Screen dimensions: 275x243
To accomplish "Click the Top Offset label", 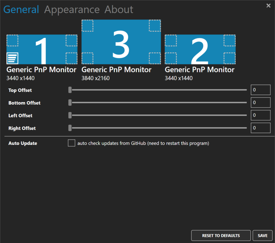I will (20, 90).
